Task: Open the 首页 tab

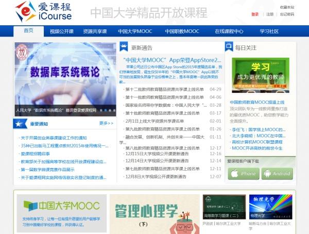Action: tap(28, 31)
